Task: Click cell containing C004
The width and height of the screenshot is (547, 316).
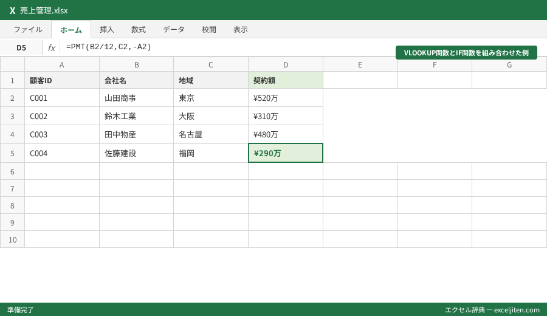Action: tap(62, 153)
